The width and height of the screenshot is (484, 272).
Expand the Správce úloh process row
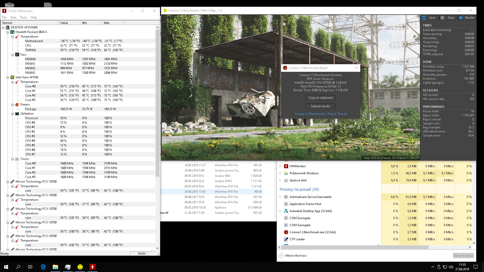coord(280,180)
